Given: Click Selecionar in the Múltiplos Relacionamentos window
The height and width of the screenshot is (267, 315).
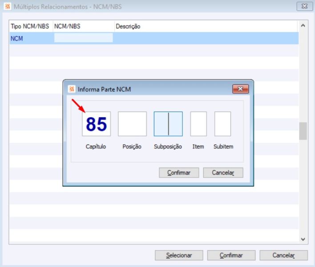Looking at the screenshot, I should coord(179,255).
